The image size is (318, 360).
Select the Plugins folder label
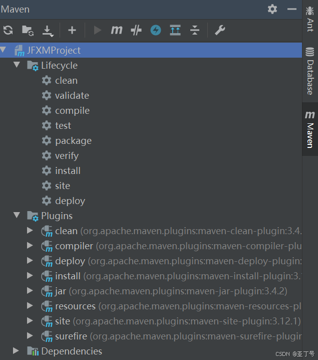(x=57, y=216)
